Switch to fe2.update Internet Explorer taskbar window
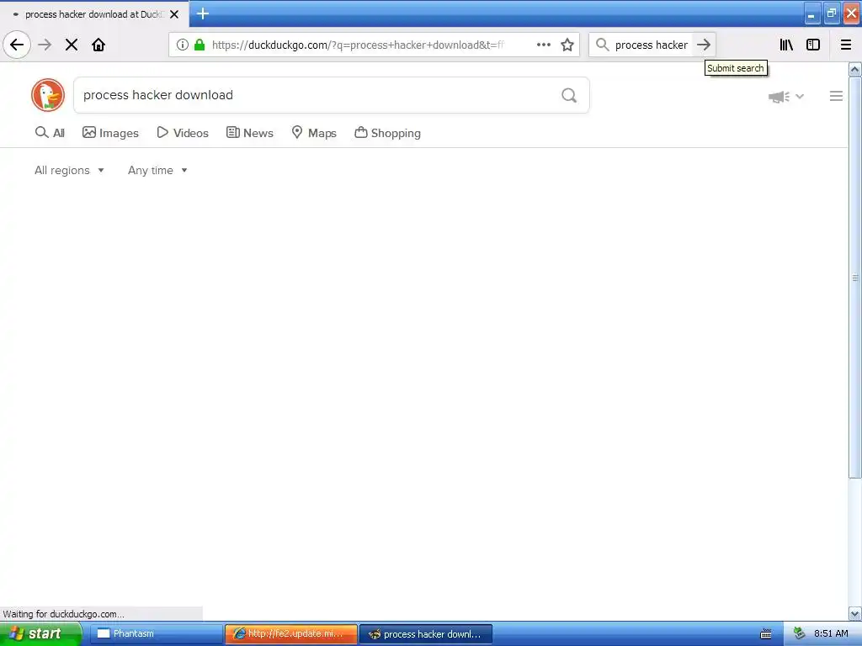 pyautogui.click(x=290, y=633)
